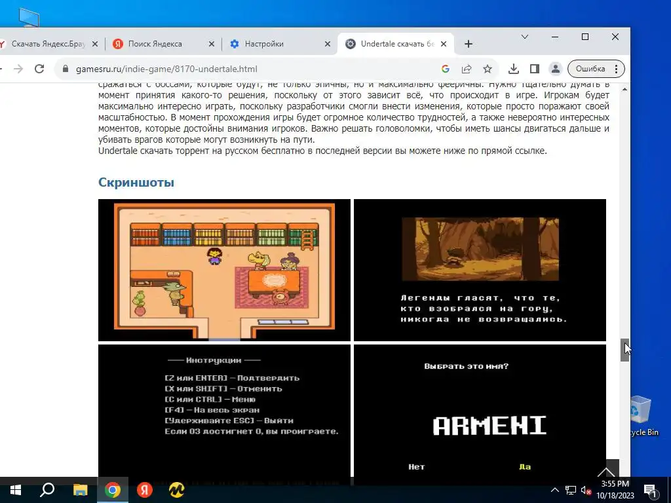Screen dimensions: 671x503
Task: Select the Recycle Bin desktop icon
Action: (643, 416)
